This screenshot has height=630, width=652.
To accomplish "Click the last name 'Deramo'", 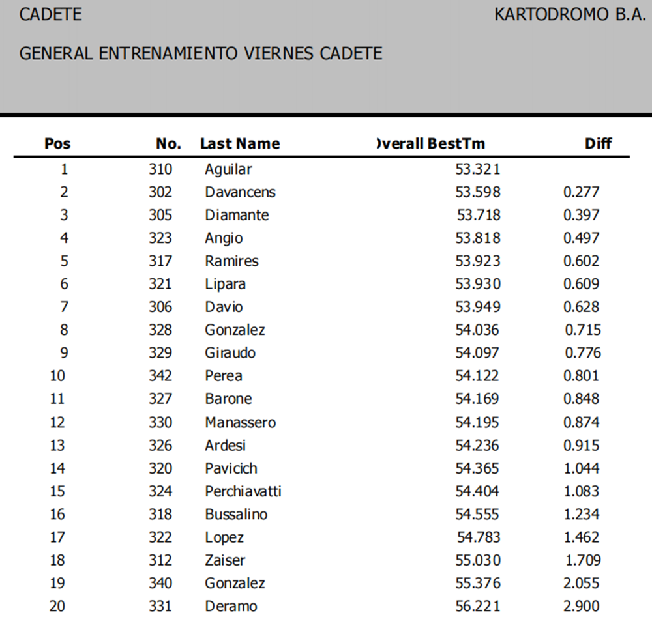I will [x=231, y=606].
